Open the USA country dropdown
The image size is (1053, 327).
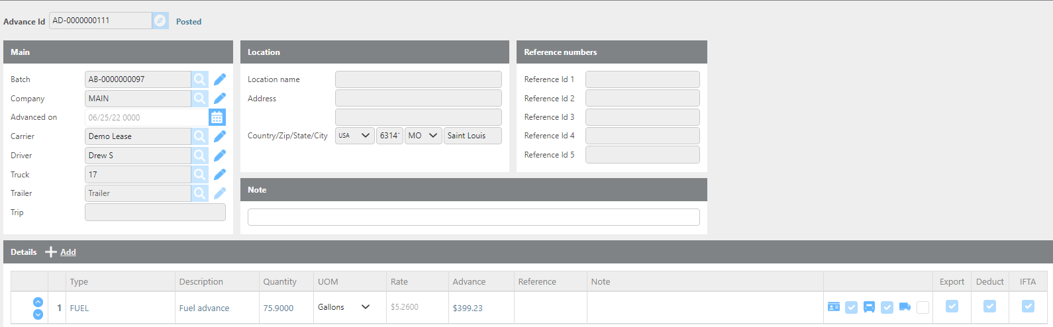[x=354, y=136]
